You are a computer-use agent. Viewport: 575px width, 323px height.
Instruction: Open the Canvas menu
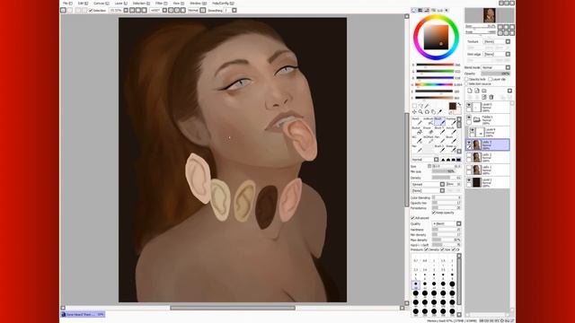[x=101, y=4]
